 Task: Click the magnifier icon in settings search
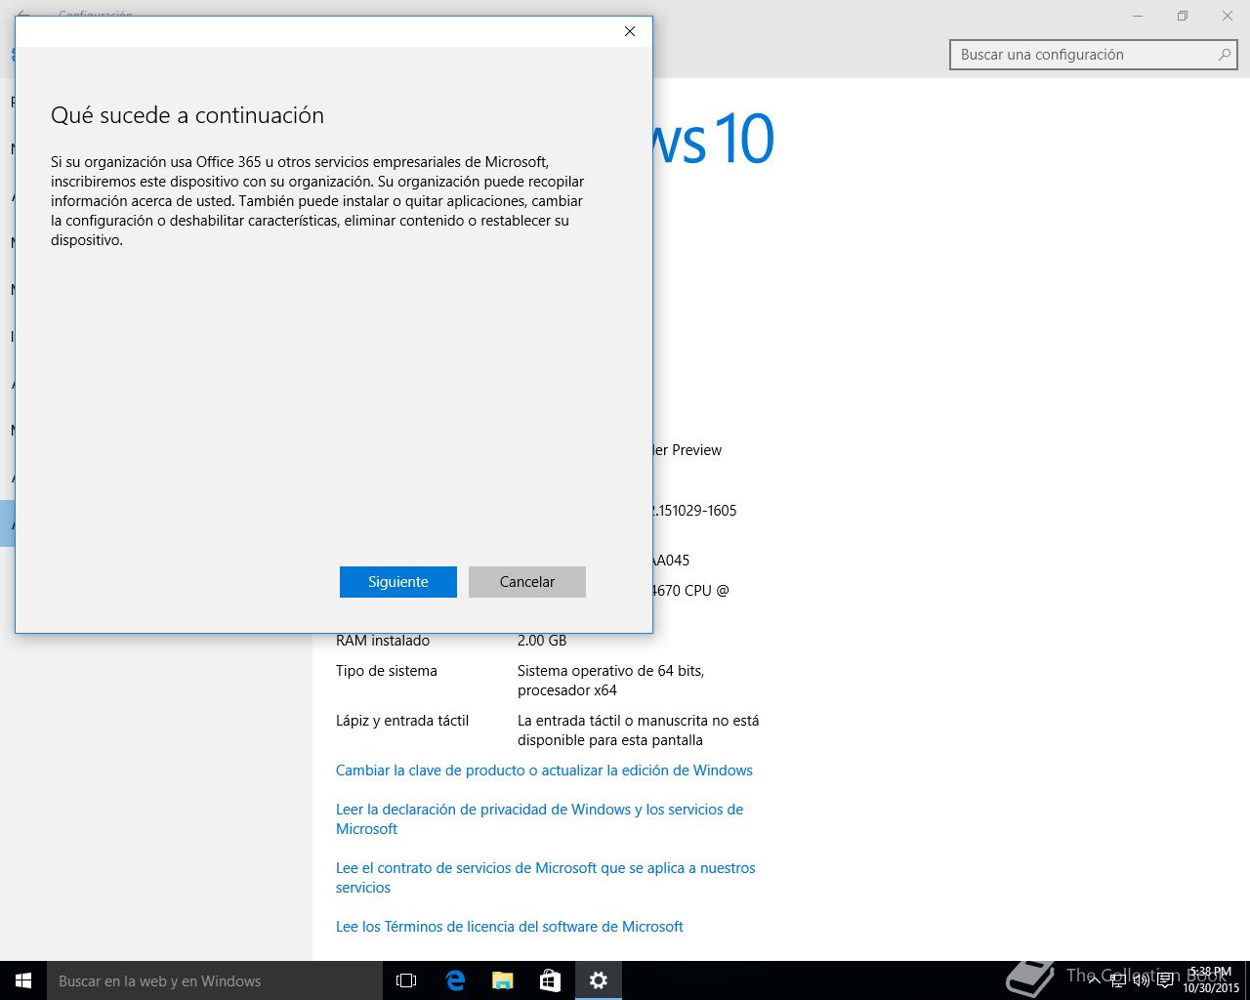point(1224,55)
